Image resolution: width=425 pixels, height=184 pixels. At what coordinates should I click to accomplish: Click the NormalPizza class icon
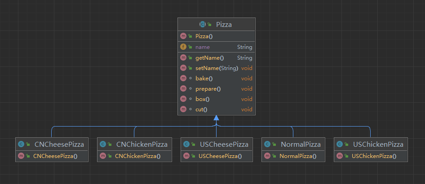[x=267, y=145]
